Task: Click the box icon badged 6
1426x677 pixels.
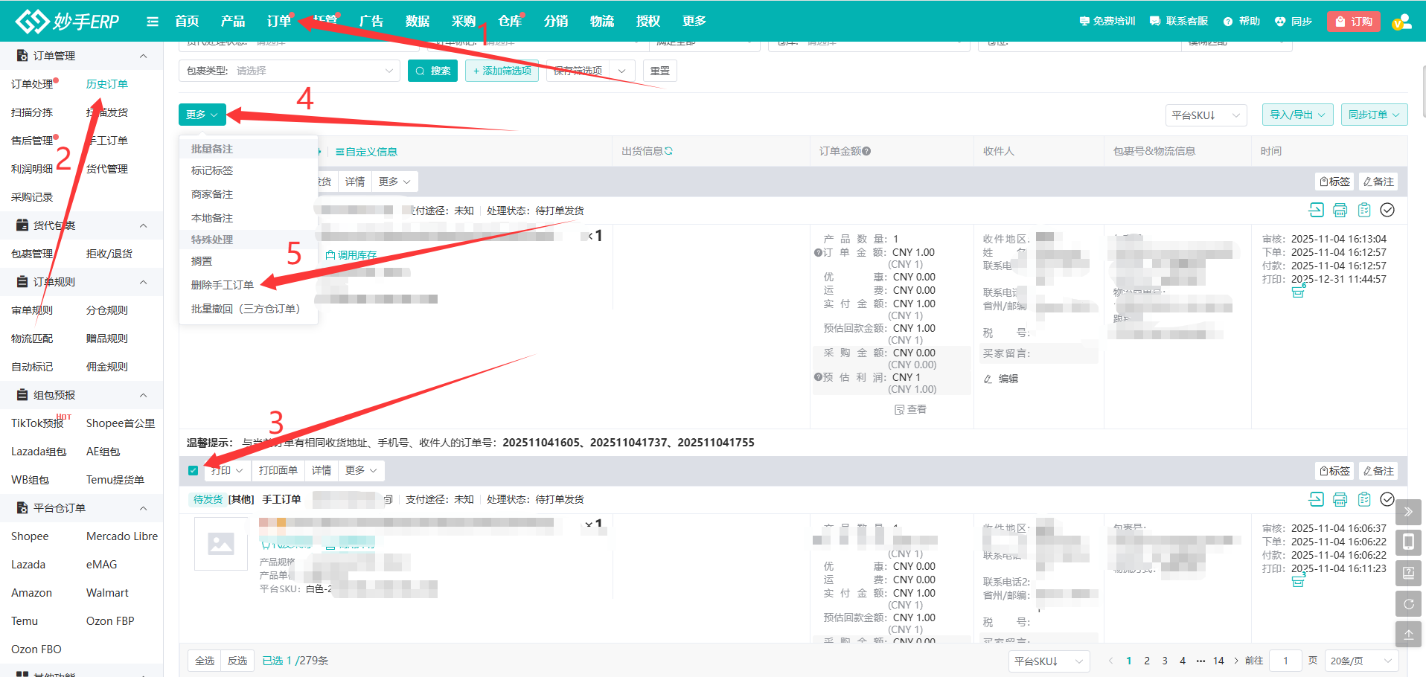Action: (x=1298, y=292)
